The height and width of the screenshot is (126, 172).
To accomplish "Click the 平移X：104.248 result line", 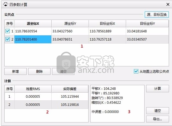I will [x=104, y=88].
